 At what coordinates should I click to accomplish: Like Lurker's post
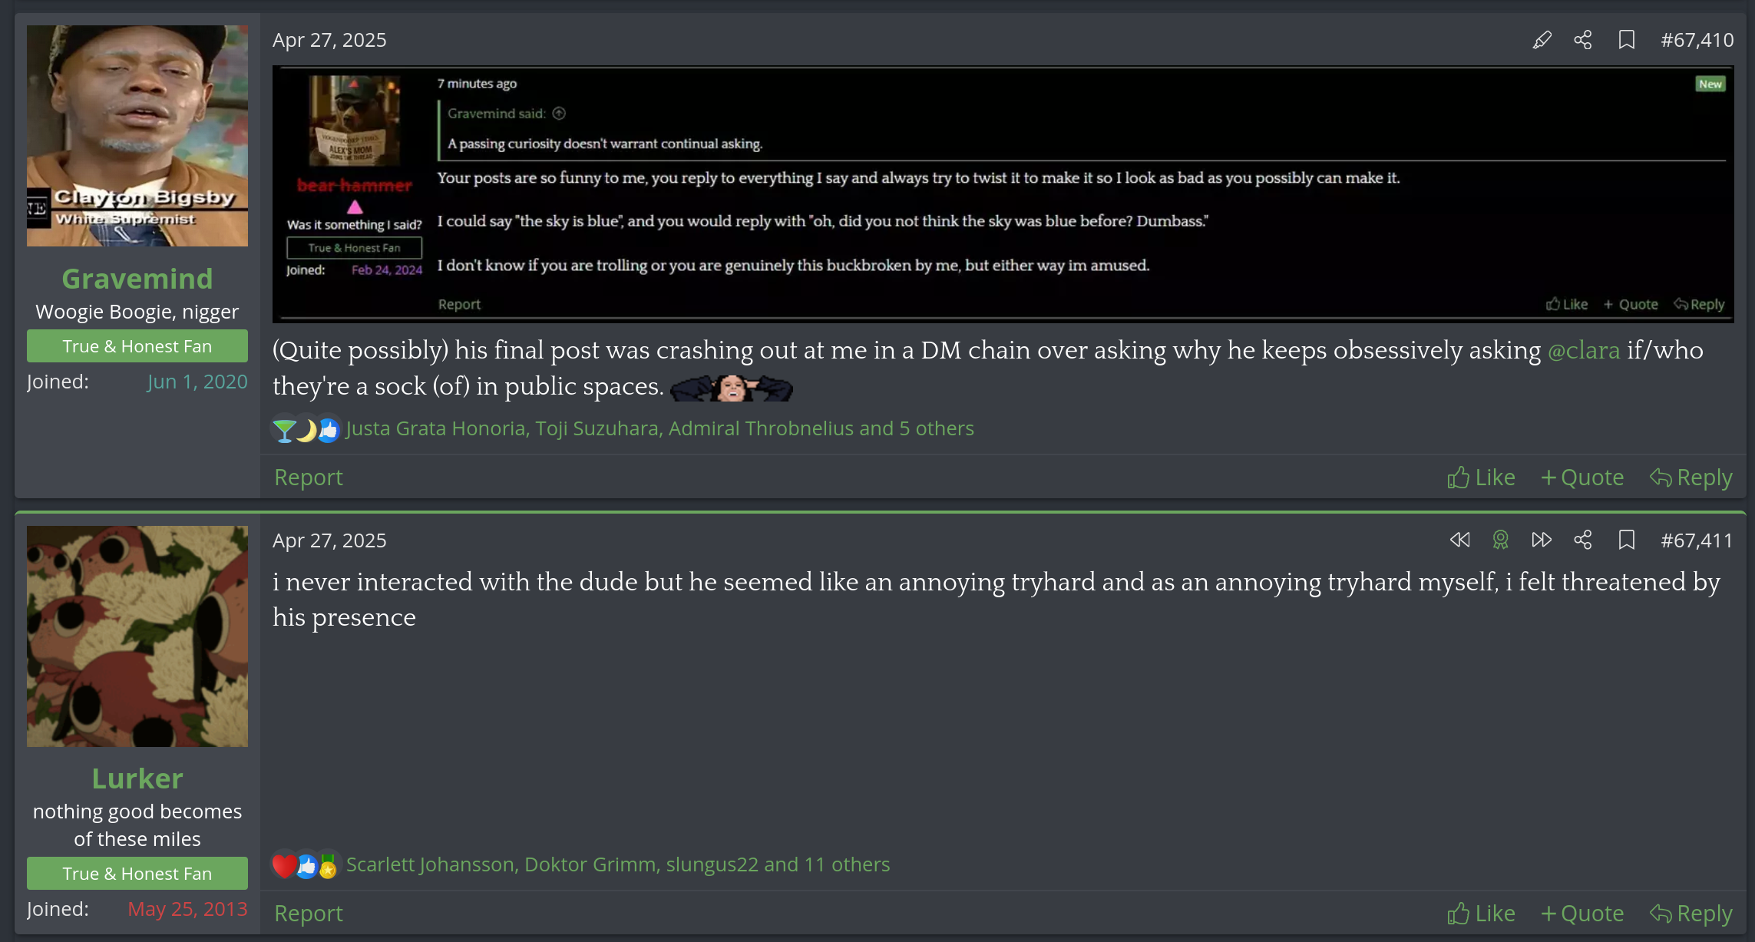tap(1481, 914)
